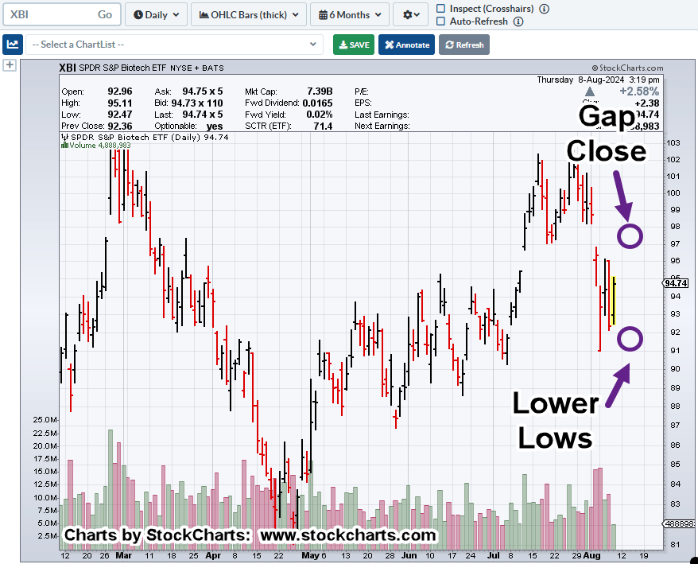Click the blue chart icon beside ChartList selector
This screenshot has height=564, width=698.
coord(12,45)
